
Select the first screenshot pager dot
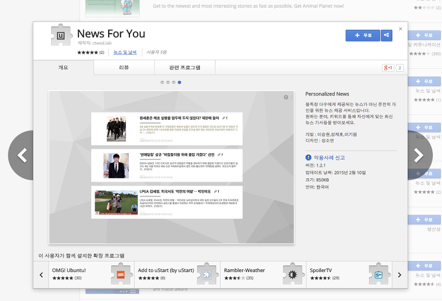pyautogui.click(x=162, y=83)
